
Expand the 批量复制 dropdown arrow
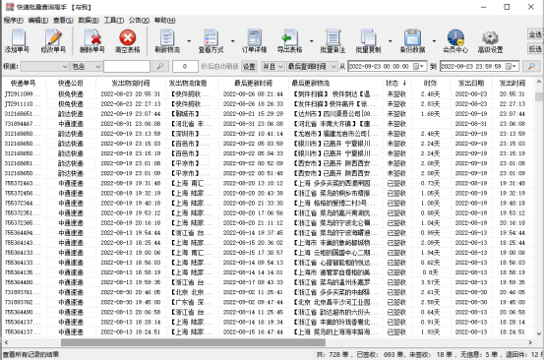coord(391,41)
